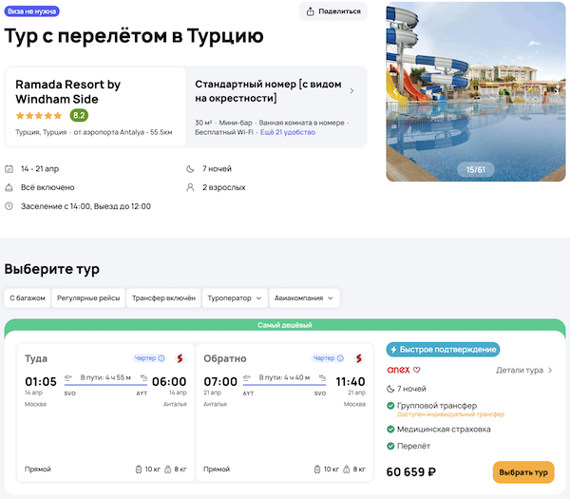This screenshot has width=570, height=499.
Task: Open the Ещё 21 удобство link
Action: tap(287, 134)
